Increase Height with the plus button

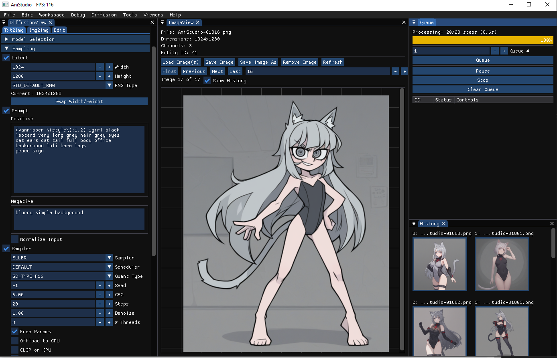coord(109,76)
